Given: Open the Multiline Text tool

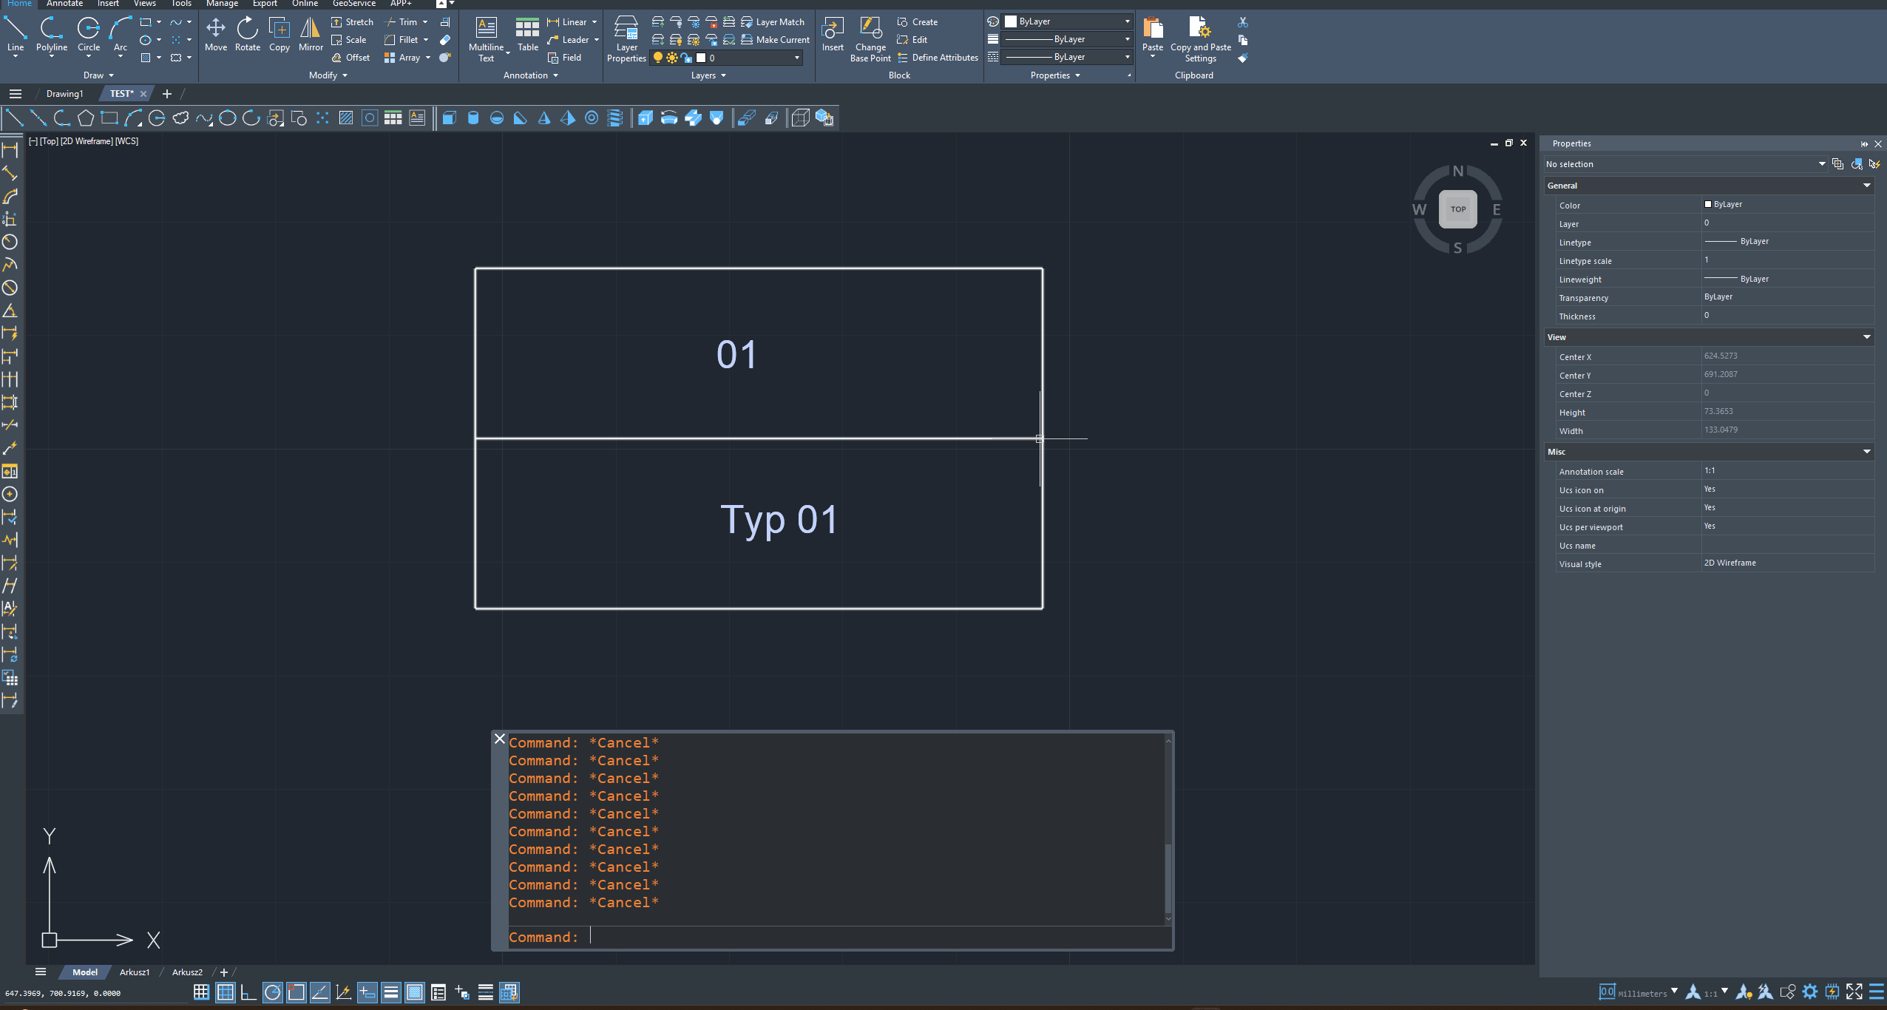Looking at the screenshot, I should (486, 39).
